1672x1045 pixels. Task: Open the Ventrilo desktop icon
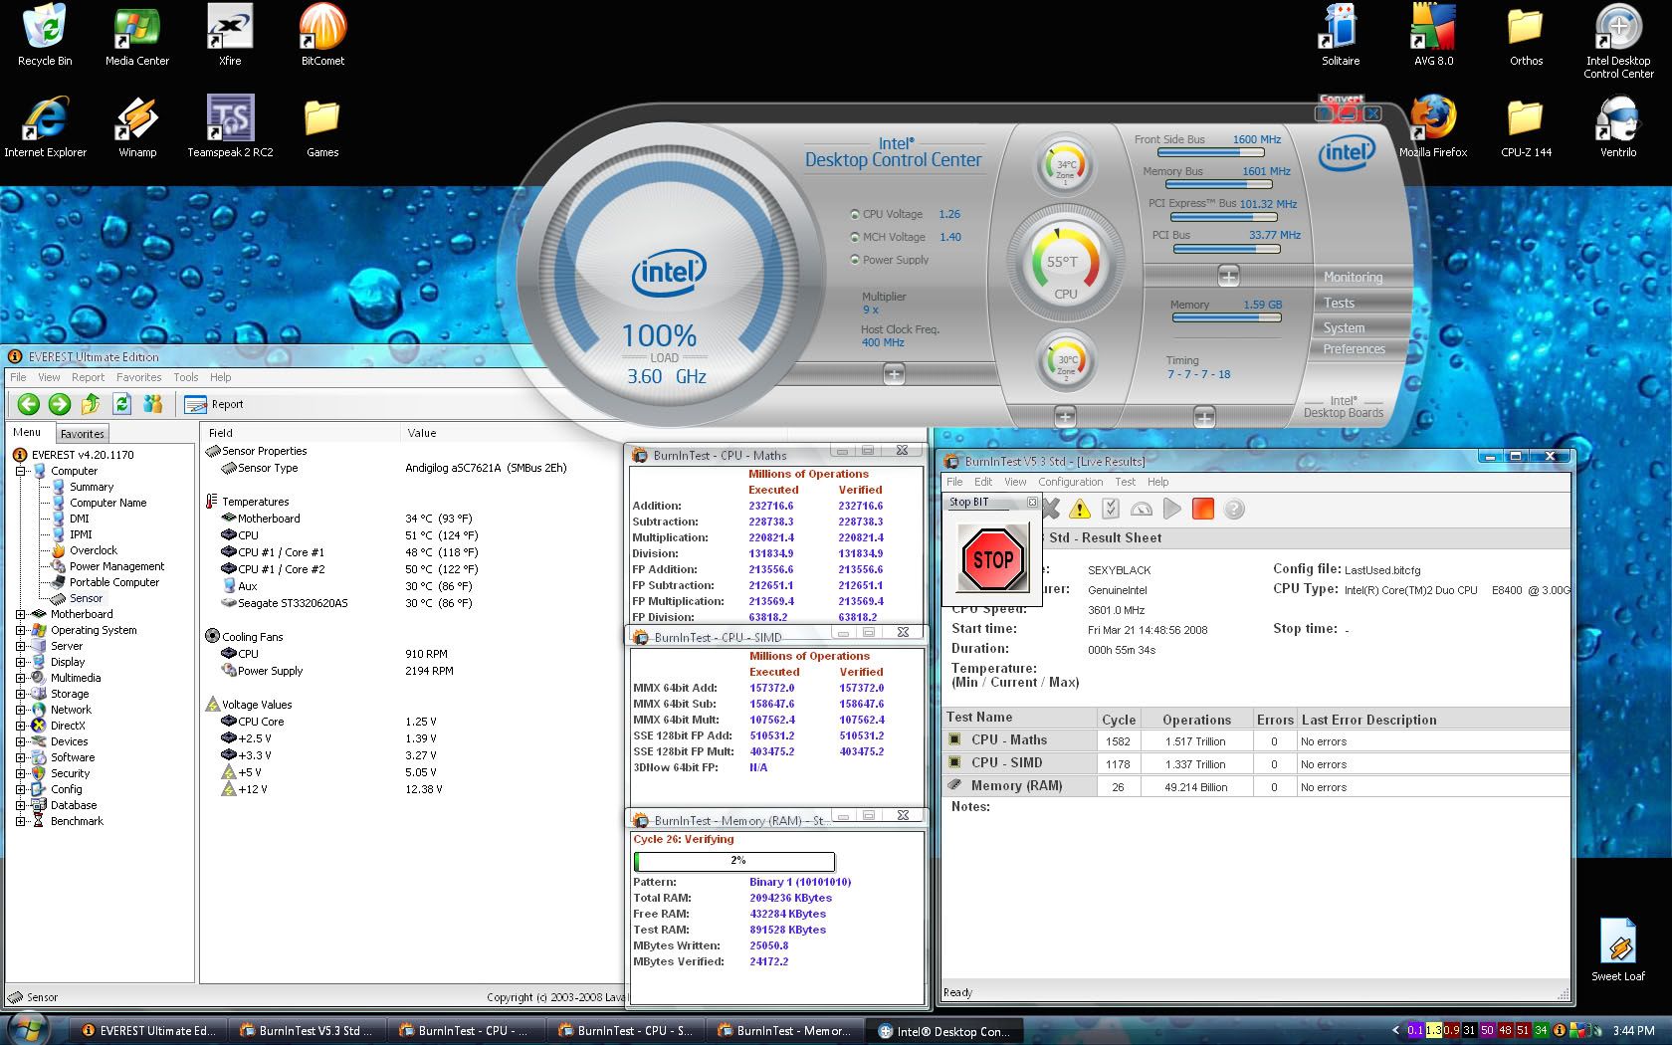coord(1618,126)
